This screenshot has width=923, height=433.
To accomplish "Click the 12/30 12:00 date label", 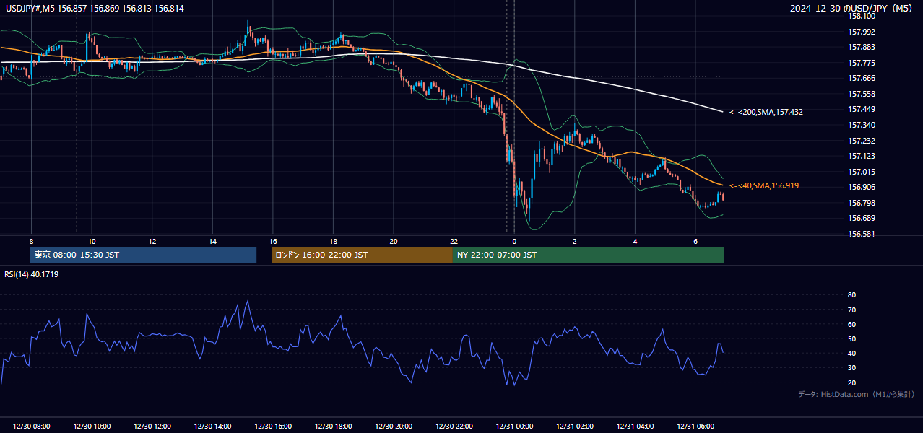I will 152,427.
